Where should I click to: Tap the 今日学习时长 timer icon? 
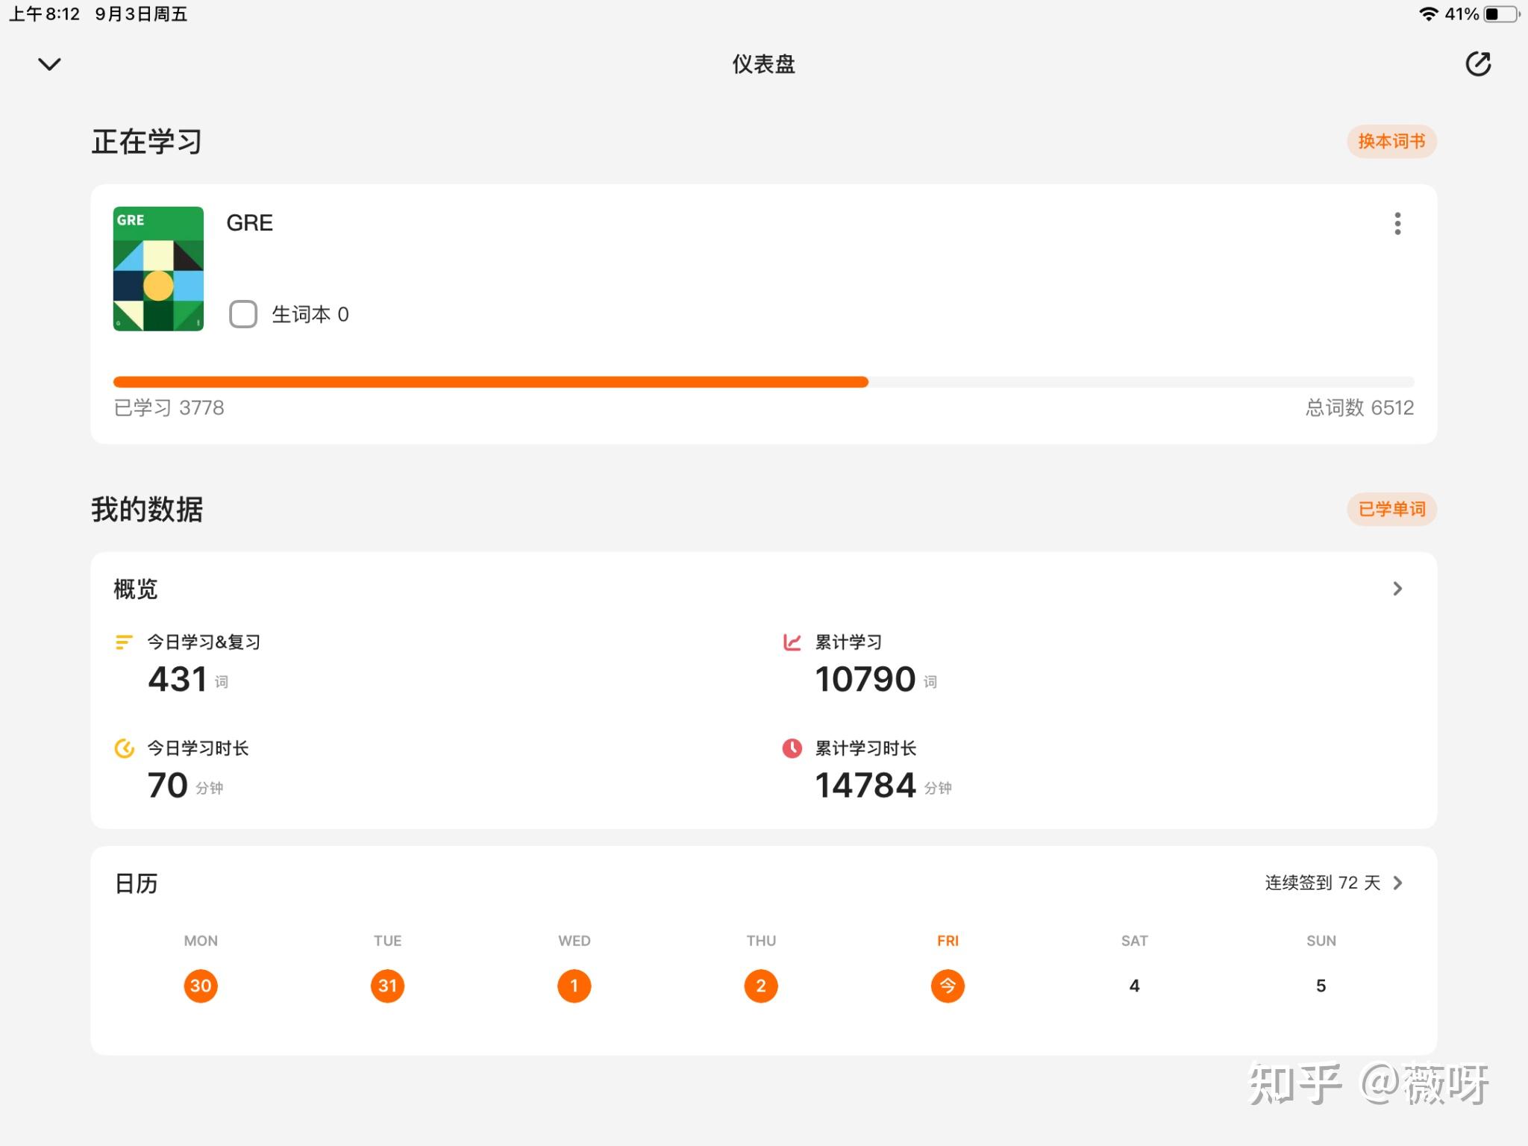[x=124, y=748]
